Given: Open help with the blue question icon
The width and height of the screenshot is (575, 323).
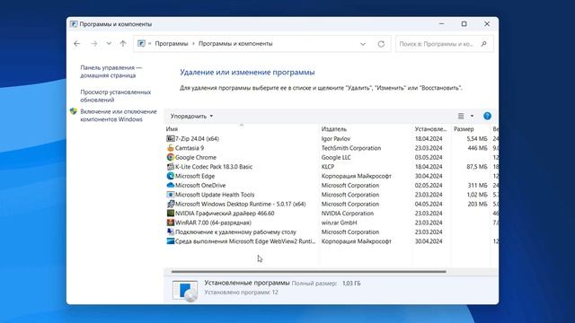Looking at the screenshot, I should click(487, 116).
